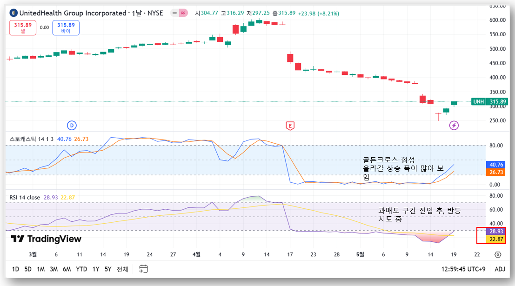Image resolution: width=515 pixels, height=286 pixels.
Task: Click the gray market status dash icon
Action: pos(174,13)
